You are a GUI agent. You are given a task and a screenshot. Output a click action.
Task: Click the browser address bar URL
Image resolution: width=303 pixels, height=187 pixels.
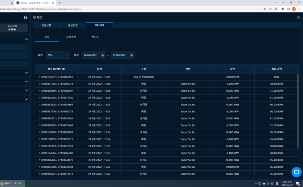tap(41, 9)
